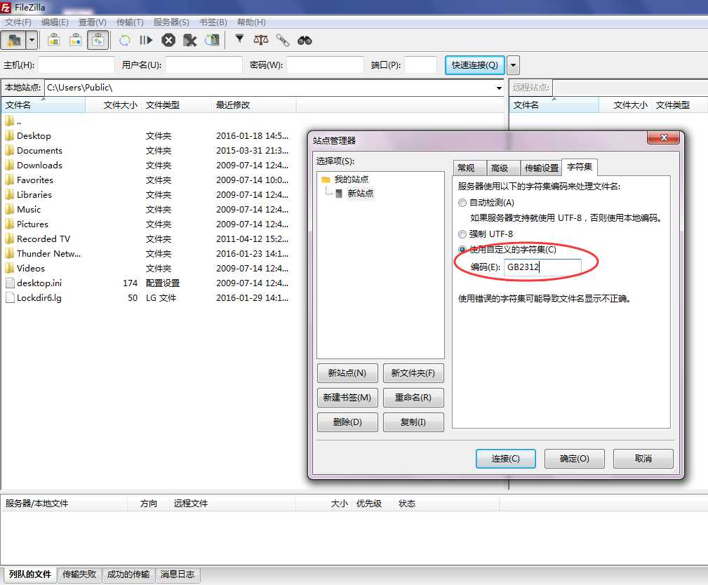708x585 pixels.
Task: Expand the Site Manager dropdown arrow in toolbar
Action: [32, 41]
